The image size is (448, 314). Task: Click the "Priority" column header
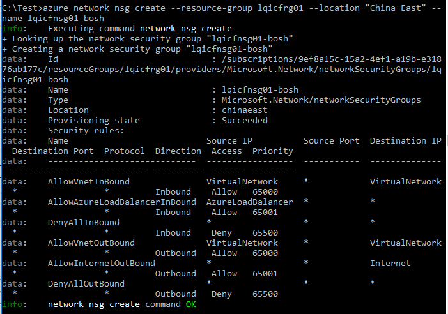point(272,151)
